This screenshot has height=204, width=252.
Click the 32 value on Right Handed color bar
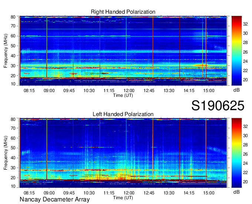tap(245, 24)
